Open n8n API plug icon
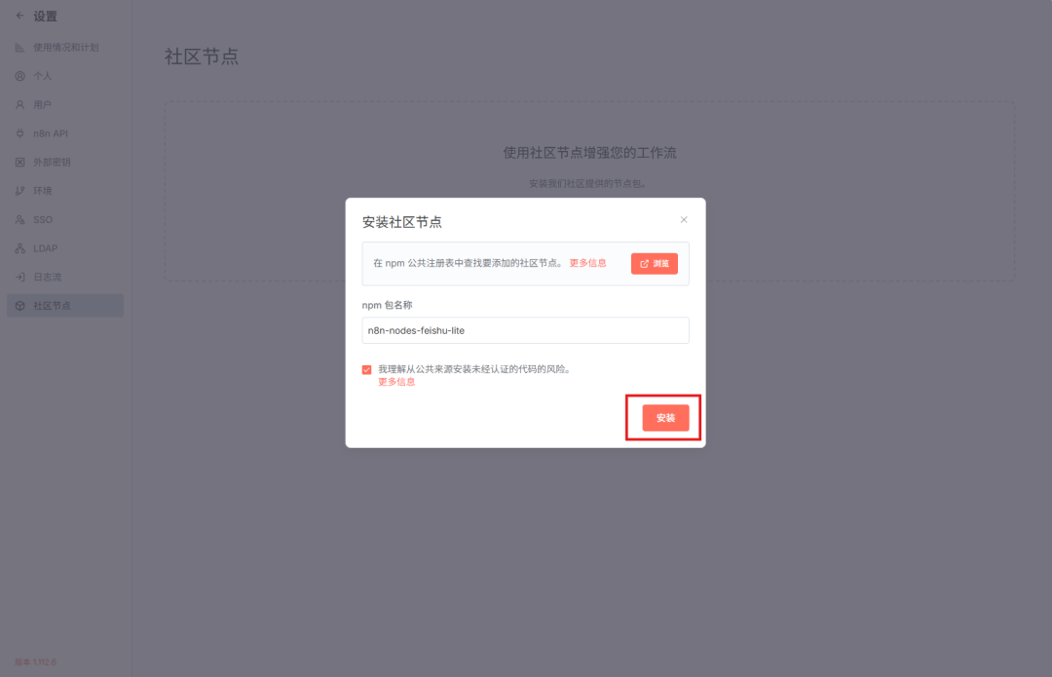The width and height of the screenshot is (1052, 677). (x=19, y=133)
